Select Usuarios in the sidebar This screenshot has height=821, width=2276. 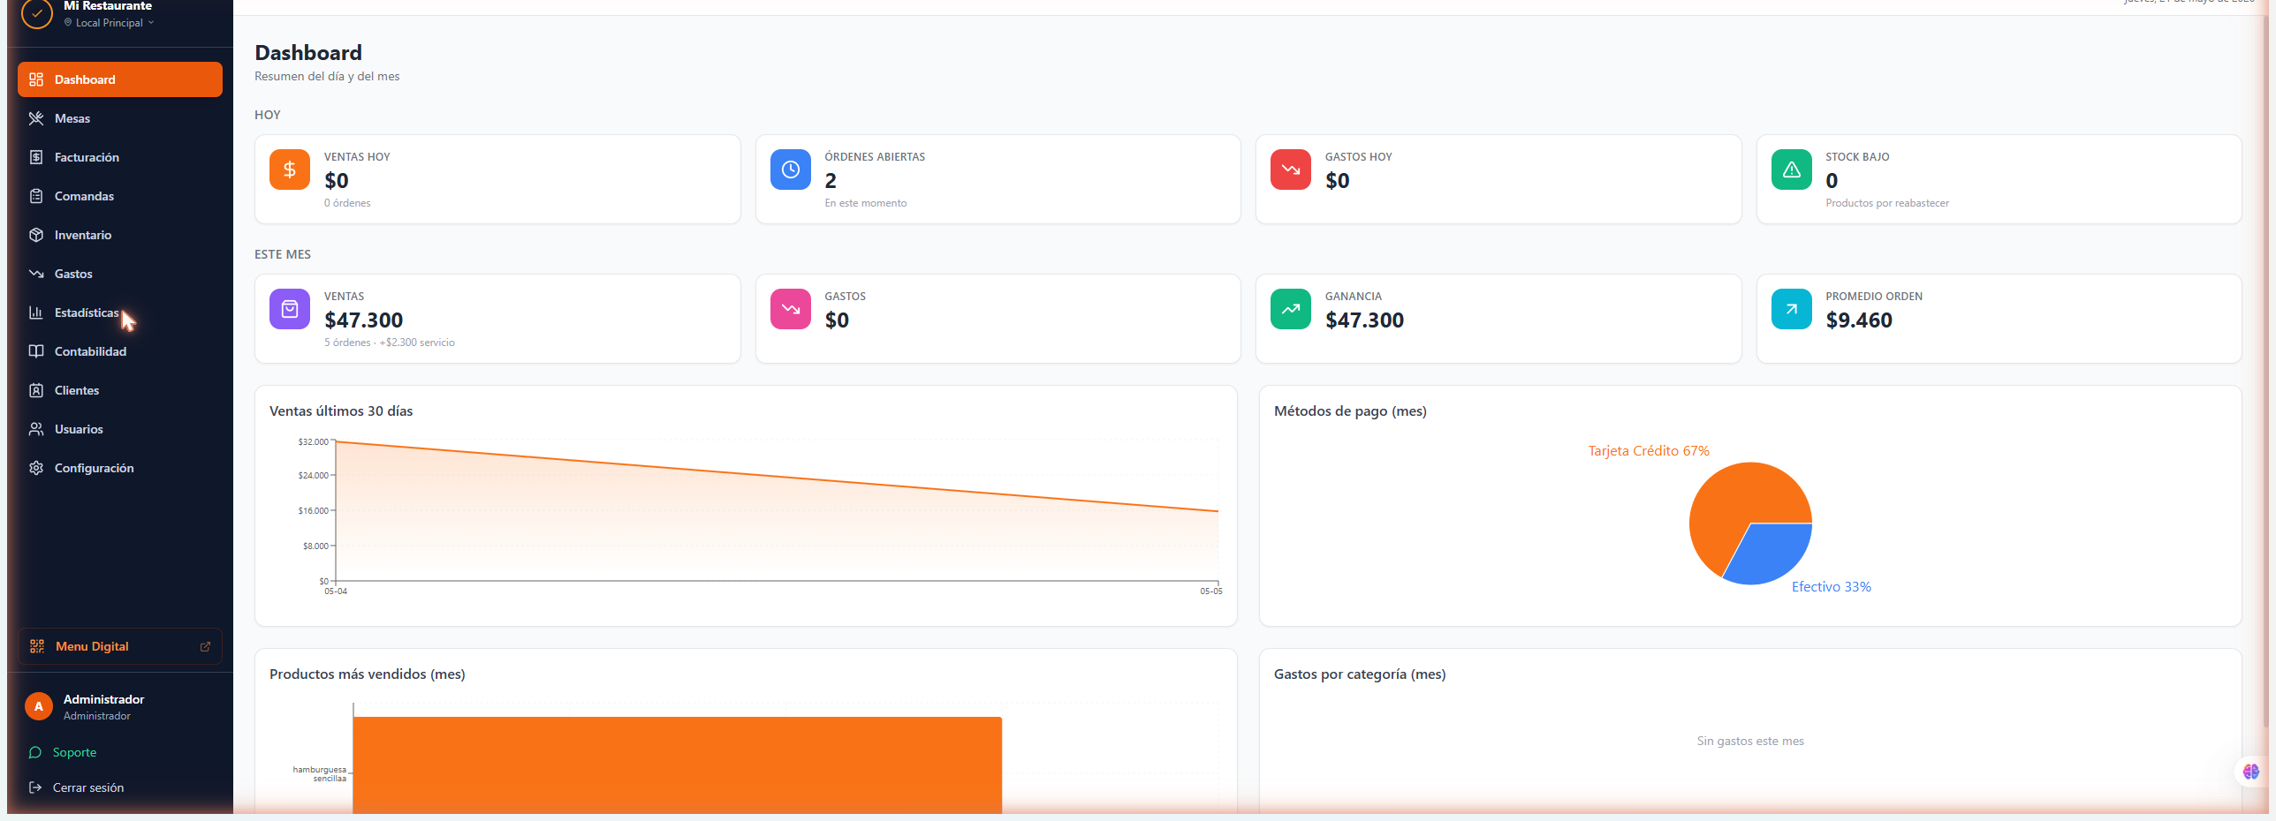[119, 429]
